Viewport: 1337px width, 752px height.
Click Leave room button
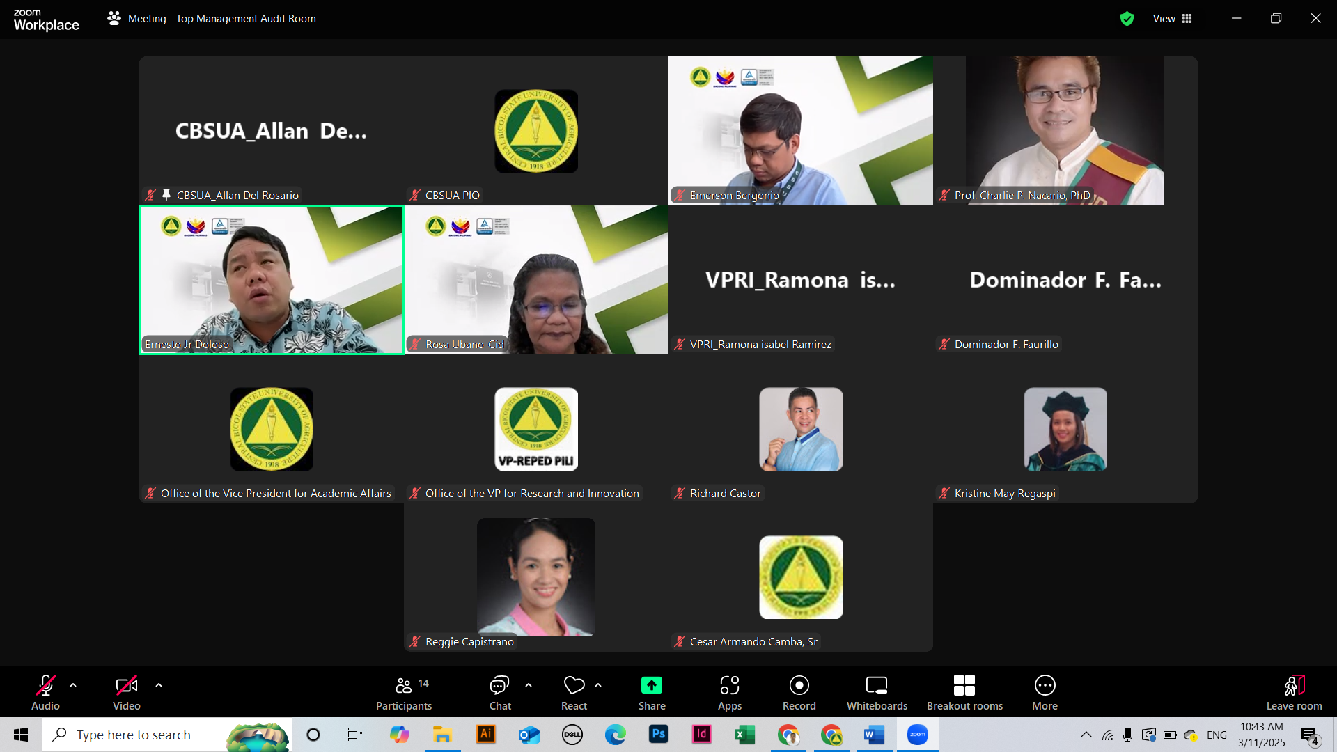pyautogui.click(x=1293, y=693)
